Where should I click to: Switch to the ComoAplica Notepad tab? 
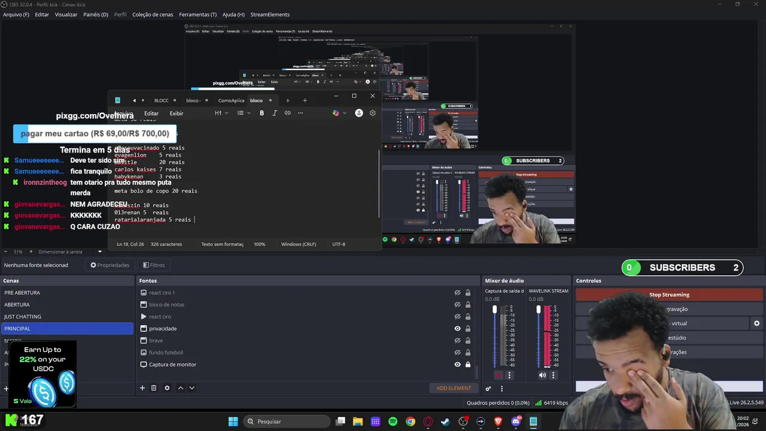[231, 101]
